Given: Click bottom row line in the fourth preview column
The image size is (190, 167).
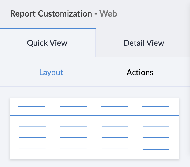Looking at the screenshot, I should coord(156,149).
